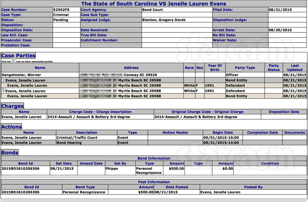Viewport: 308px width, 202px height.
Task: Click the Prosecutor Case label
Action: 17,40
